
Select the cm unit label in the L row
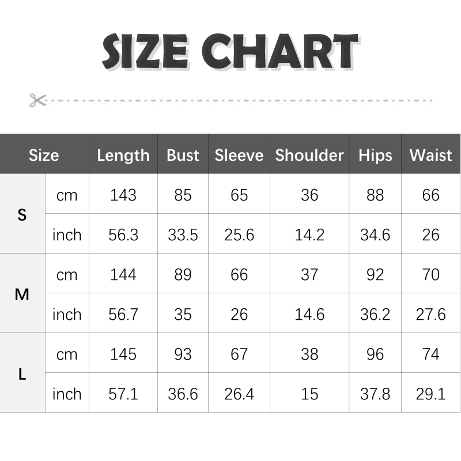coord(67,354)
